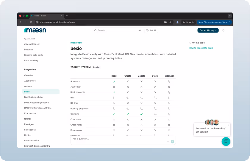Bookmark this page with the star icon
Screen dimensions: 250x161
click(x=170, y=22)
